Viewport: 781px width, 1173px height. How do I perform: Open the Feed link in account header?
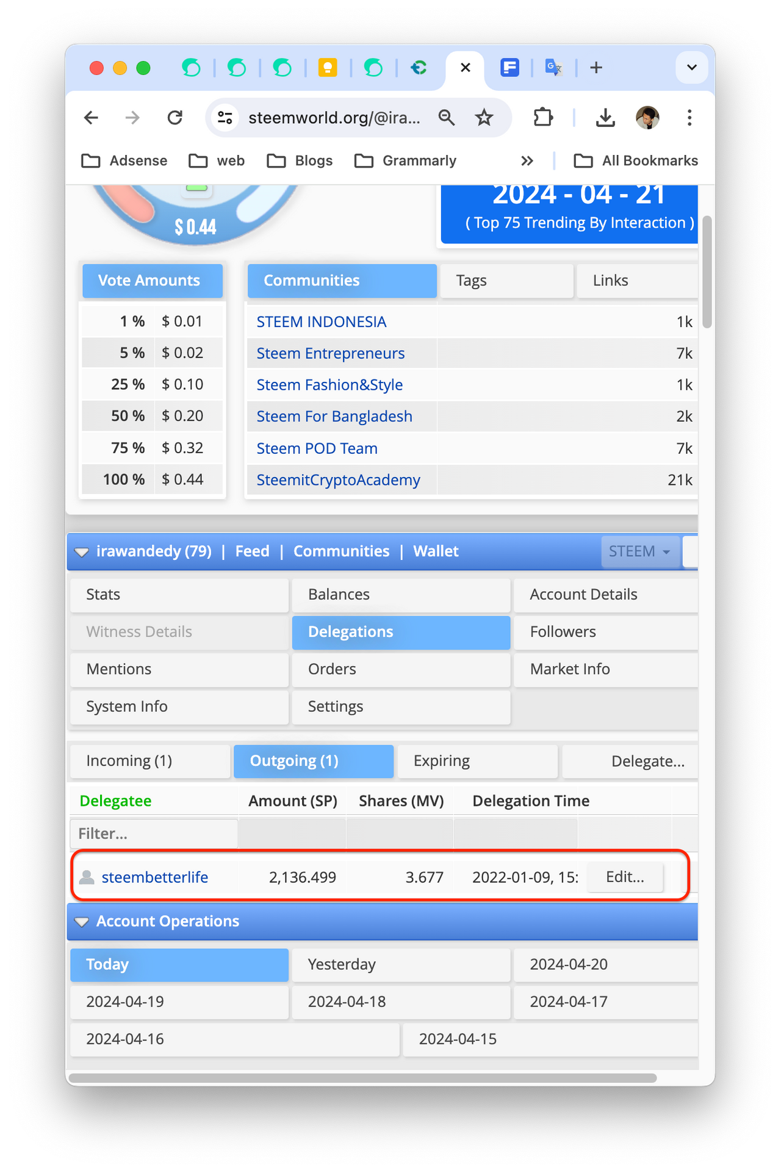[x=252, y=551]
